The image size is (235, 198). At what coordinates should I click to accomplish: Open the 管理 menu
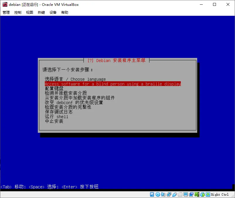pos(6,12)
